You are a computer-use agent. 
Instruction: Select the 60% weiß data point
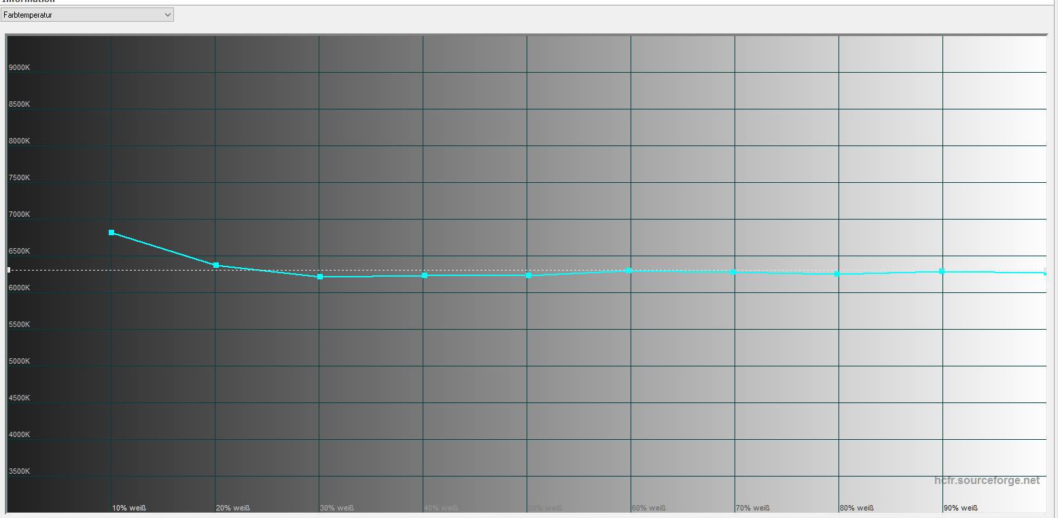[x=629, y=271]
